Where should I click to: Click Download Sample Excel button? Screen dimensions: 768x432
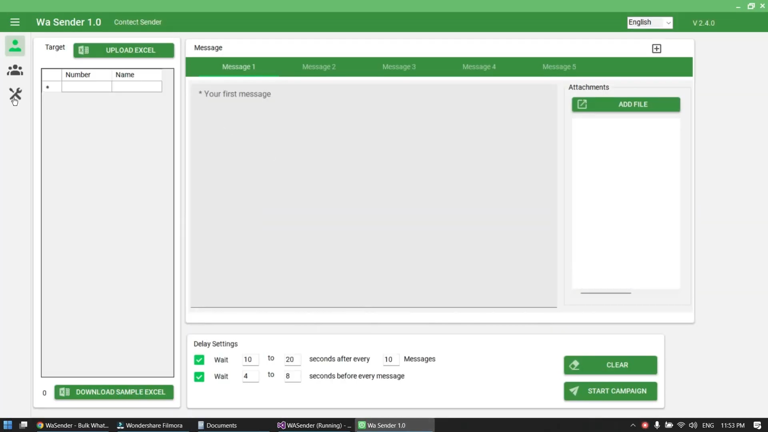tap(114, 392)
